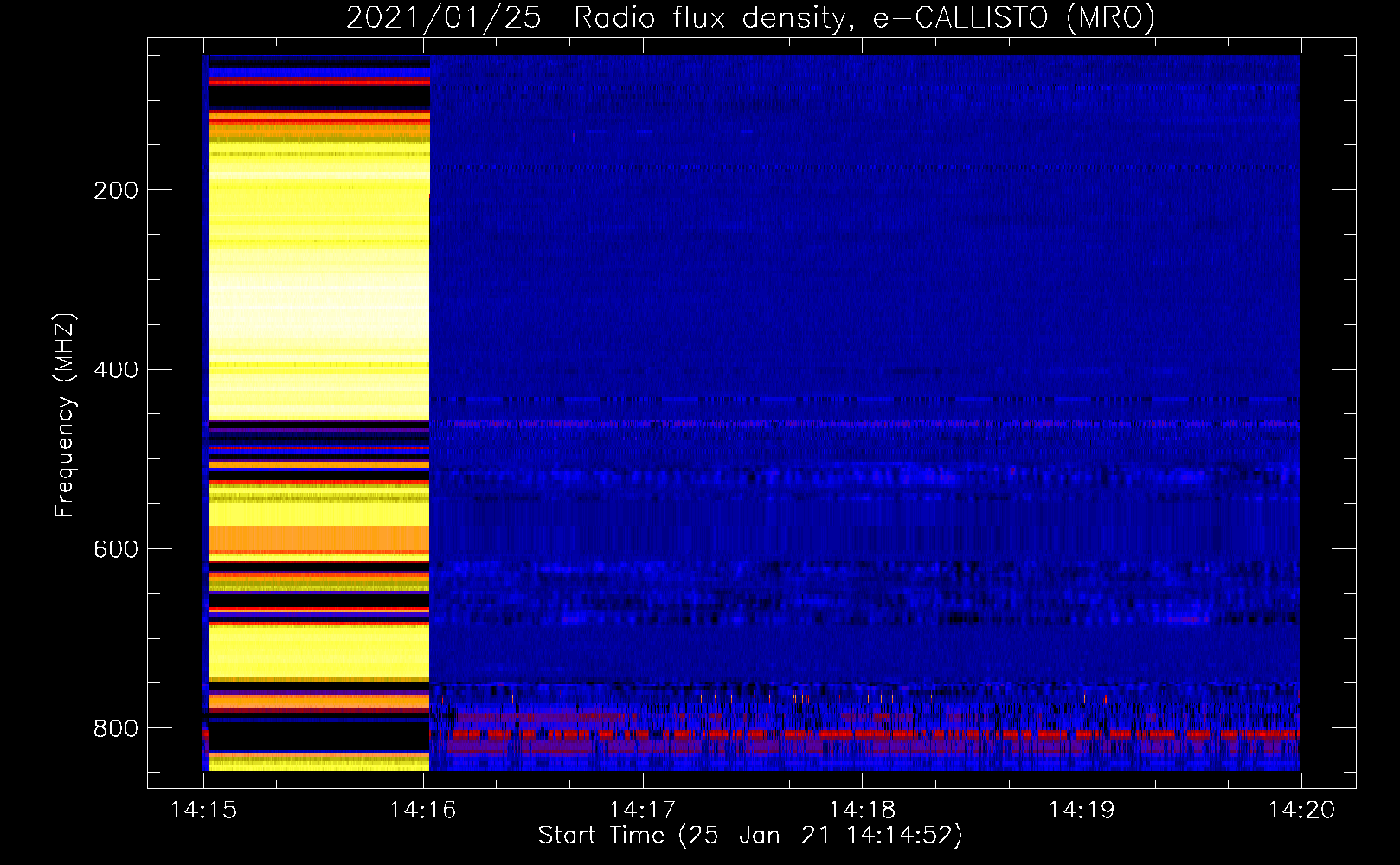1400x865 pixels.
Task: Click the 14:15 time tick label
Action: tap(204, 811)
